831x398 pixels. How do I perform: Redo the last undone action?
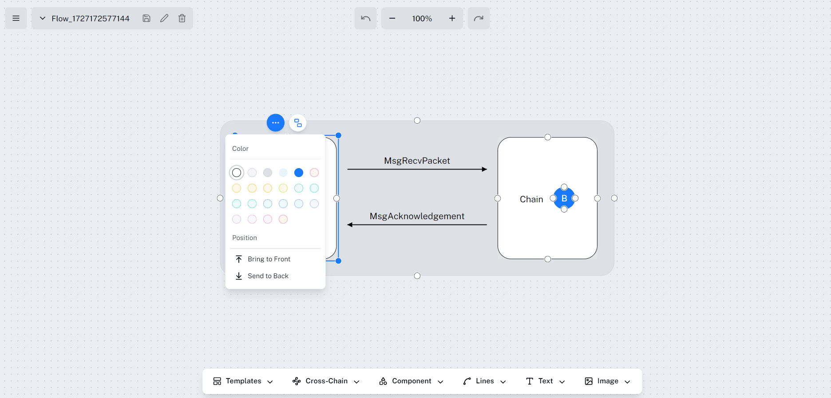(x=479, y=18)
